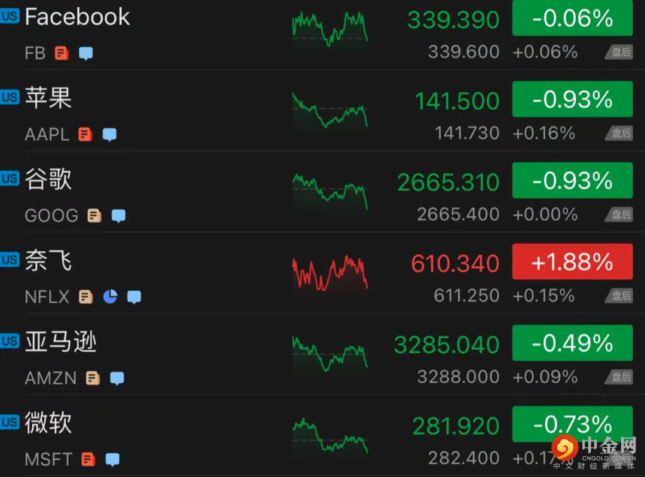Open the 苹果 stock name
The image size is (645, 477).
(x=48, y=99)
